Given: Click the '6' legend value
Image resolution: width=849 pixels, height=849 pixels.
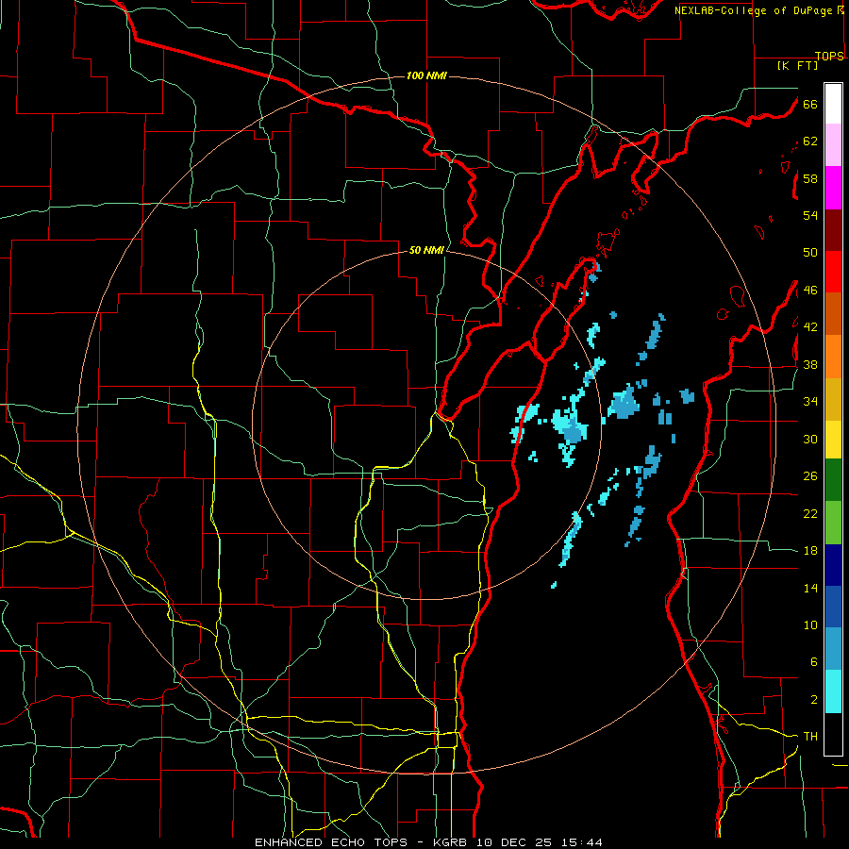Looking at the screenshot, I should click(813, 662).
